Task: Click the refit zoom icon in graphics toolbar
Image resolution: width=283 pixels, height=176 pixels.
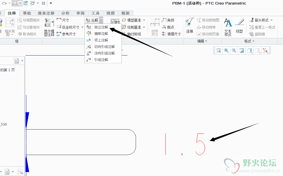Action: coord(219,50)
